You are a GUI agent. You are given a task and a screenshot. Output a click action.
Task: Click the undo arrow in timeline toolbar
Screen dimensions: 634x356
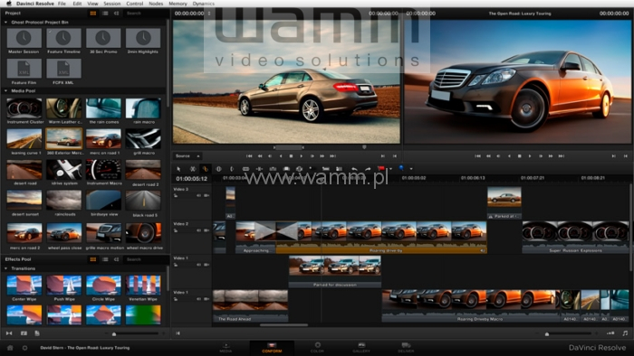pos(354,169)
